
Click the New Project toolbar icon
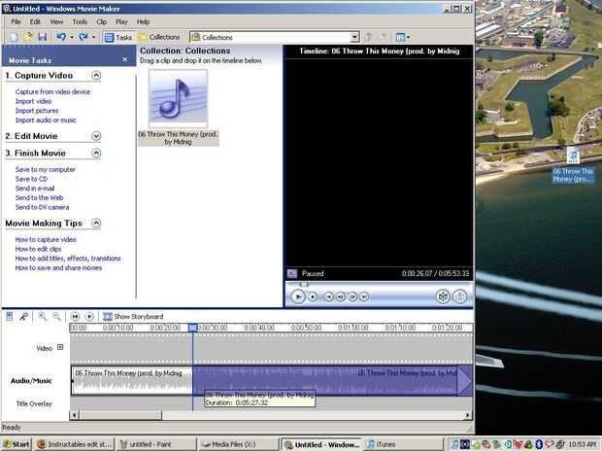[14, 37]
